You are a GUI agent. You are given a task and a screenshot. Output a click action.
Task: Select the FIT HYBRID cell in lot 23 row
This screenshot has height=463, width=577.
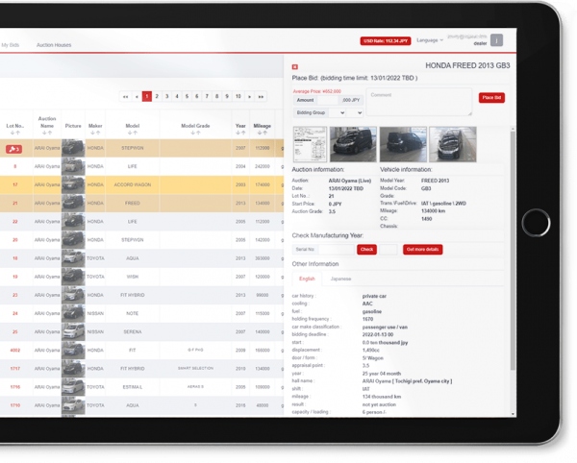point(133,295)
